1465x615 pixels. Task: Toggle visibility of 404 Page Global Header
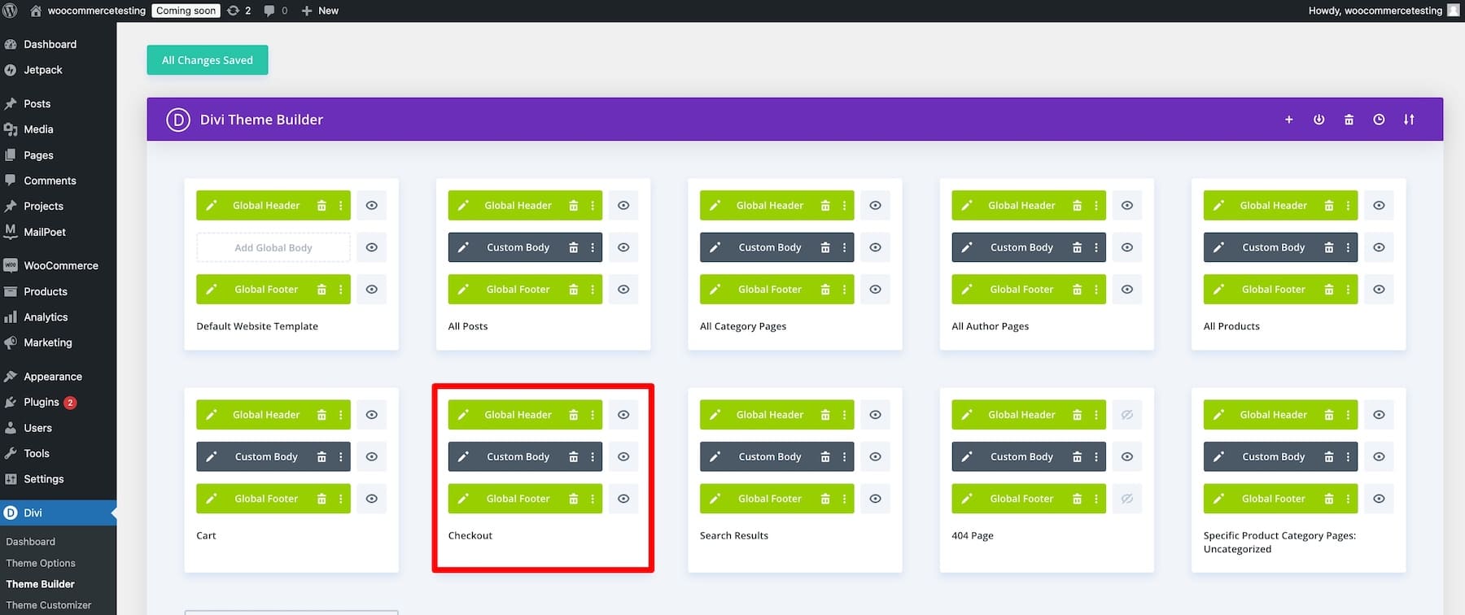click(1126, 415)
